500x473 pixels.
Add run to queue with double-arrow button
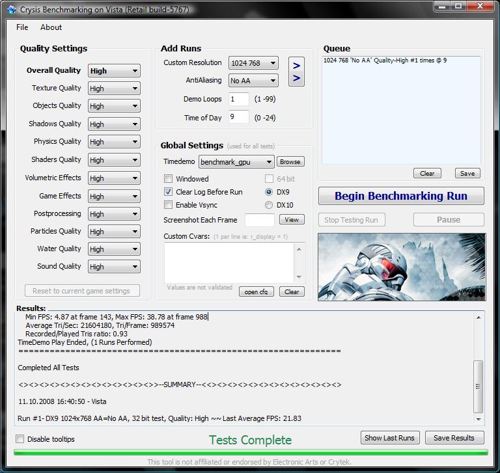tap(296, 72)
